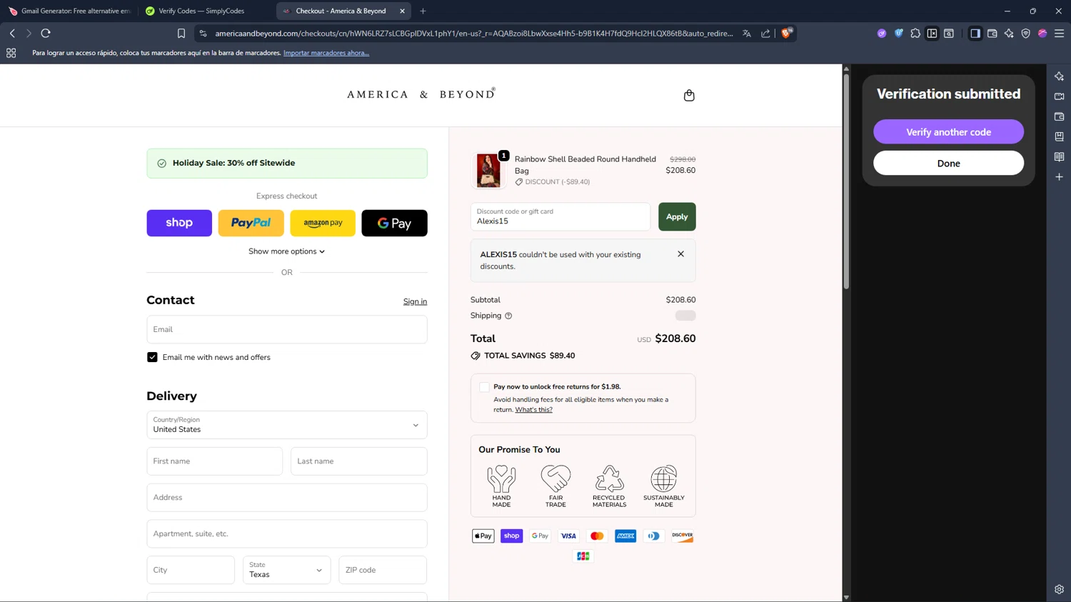Click the browser address bar URL
This screenshot has height=602, width=1071.
tap(473, 34)
